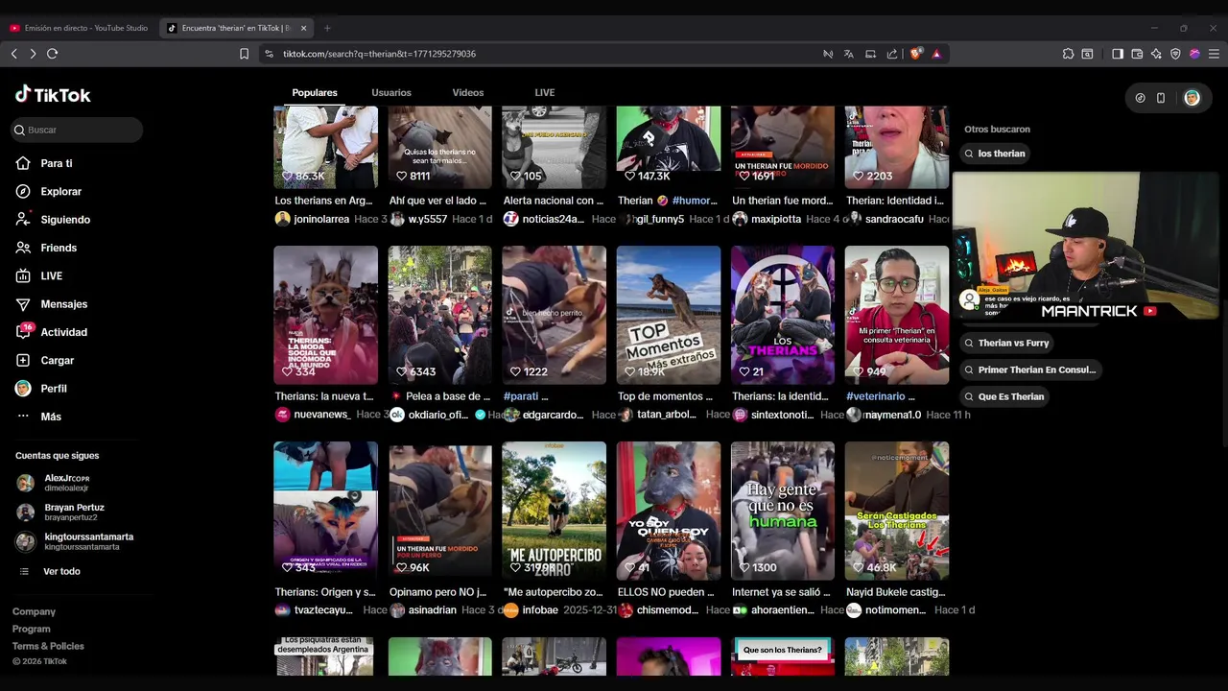Screen dimensions: 1228x691
Task: Open 'Hay gente que no es humana' video
Action: tap(783, 511)
